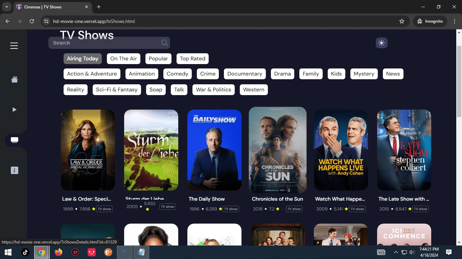Filter by Action & Adventure genre

[92, 74]
